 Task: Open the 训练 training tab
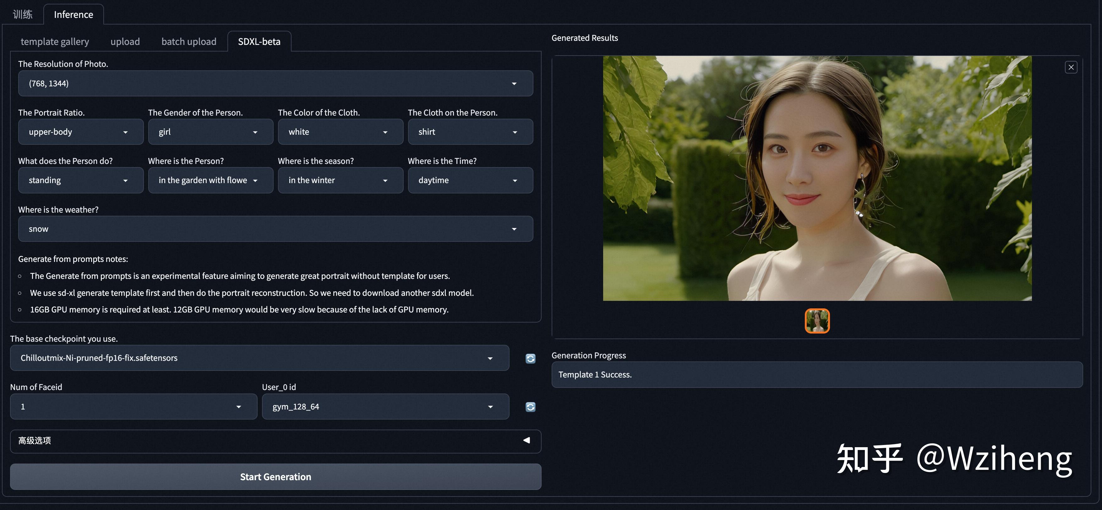tap(22, 14)
